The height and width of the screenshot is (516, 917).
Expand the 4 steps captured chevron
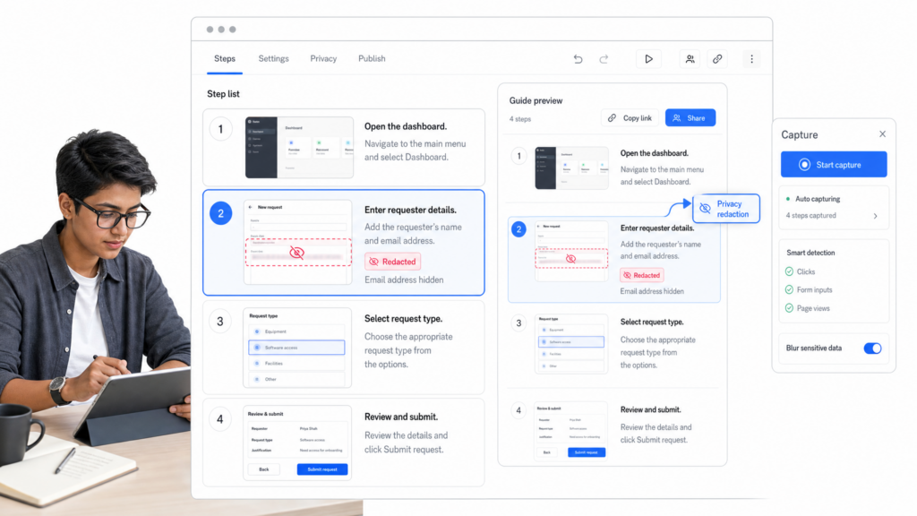(x=876, y=216)
